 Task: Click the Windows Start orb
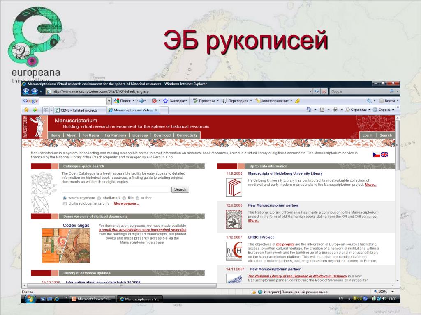tap(30, 299)
